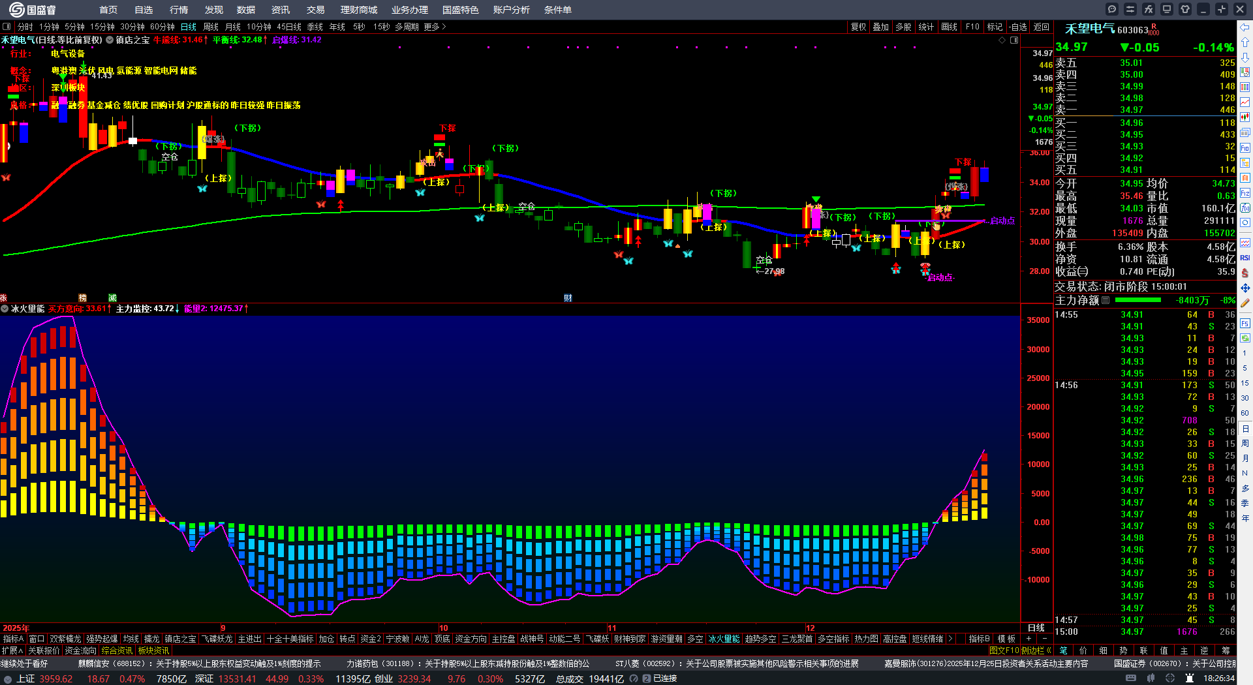This screenshot has height=685, width=1253.
Task: Click the RSI indicator sidebar icon
Action: pos(1245,258)
